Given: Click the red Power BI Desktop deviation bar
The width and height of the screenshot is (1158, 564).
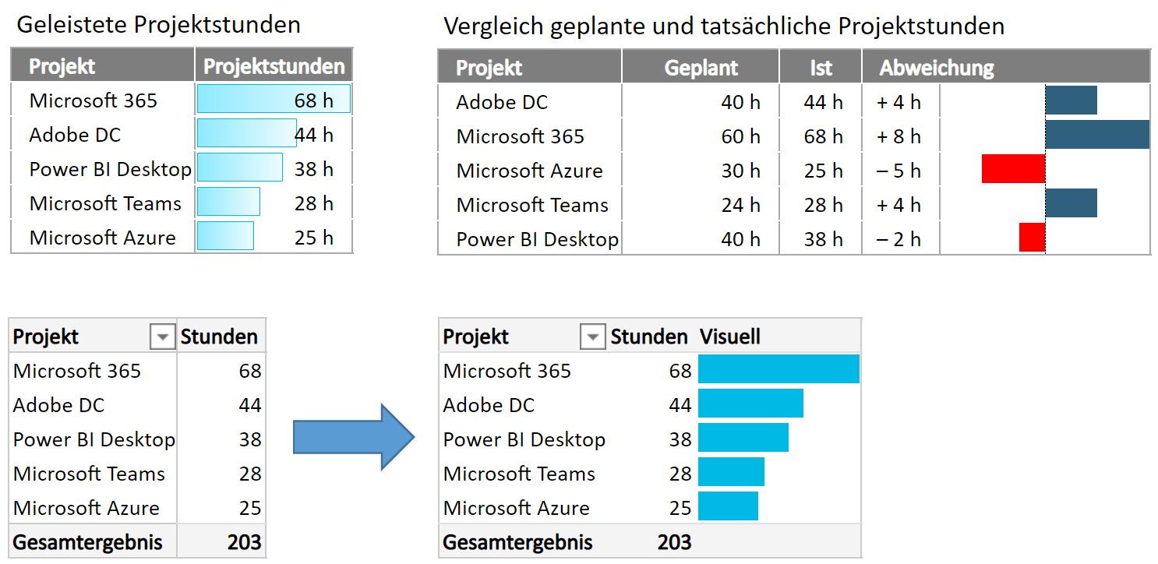Looking at the screenshot, I should (x=1032, y=238).
